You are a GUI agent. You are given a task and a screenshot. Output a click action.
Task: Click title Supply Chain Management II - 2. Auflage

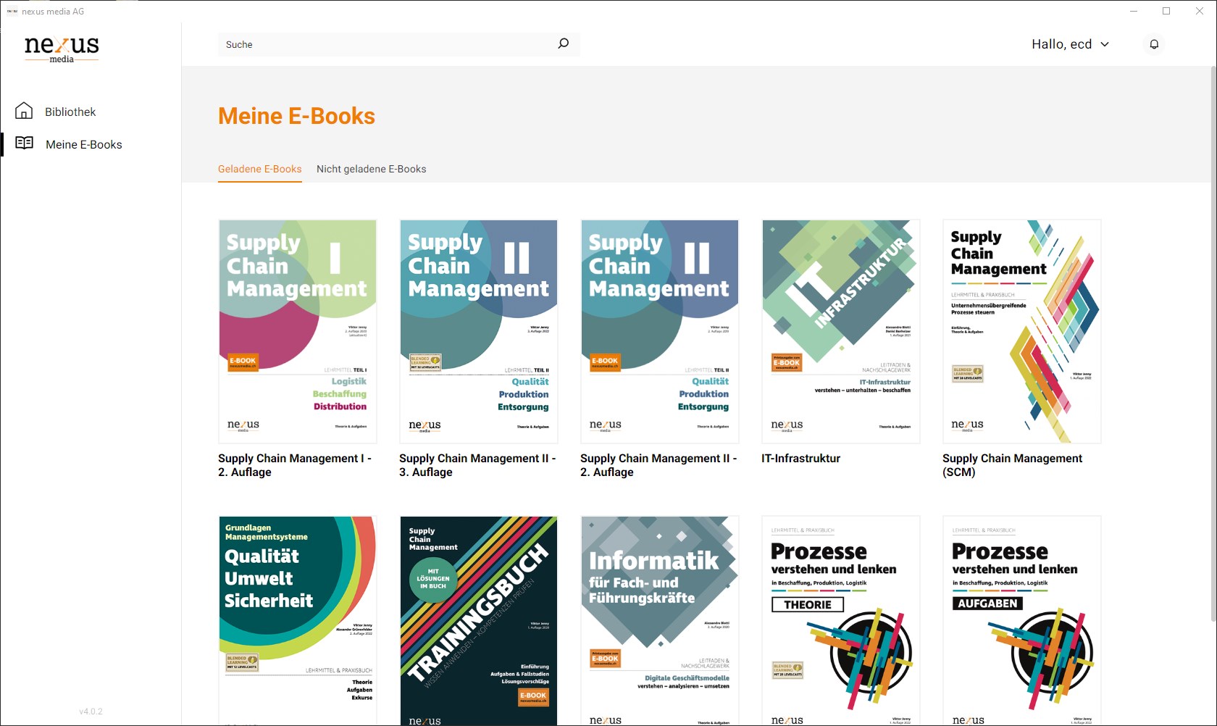point(658,465)
